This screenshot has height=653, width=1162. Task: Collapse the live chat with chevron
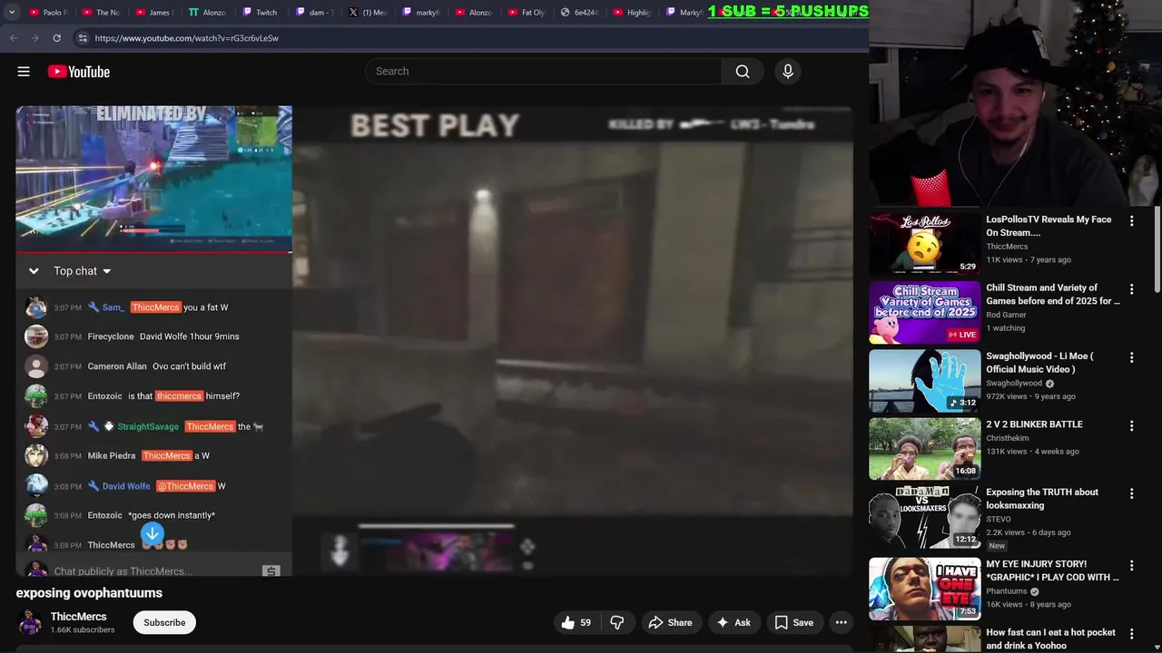[x=34, y=271]
